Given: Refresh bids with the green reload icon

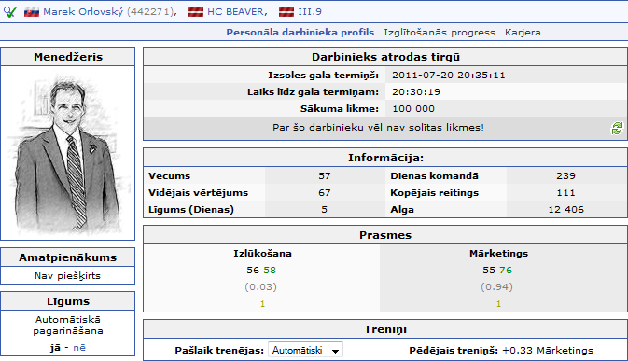Looking at the screenshot, I should click(617, 129).
